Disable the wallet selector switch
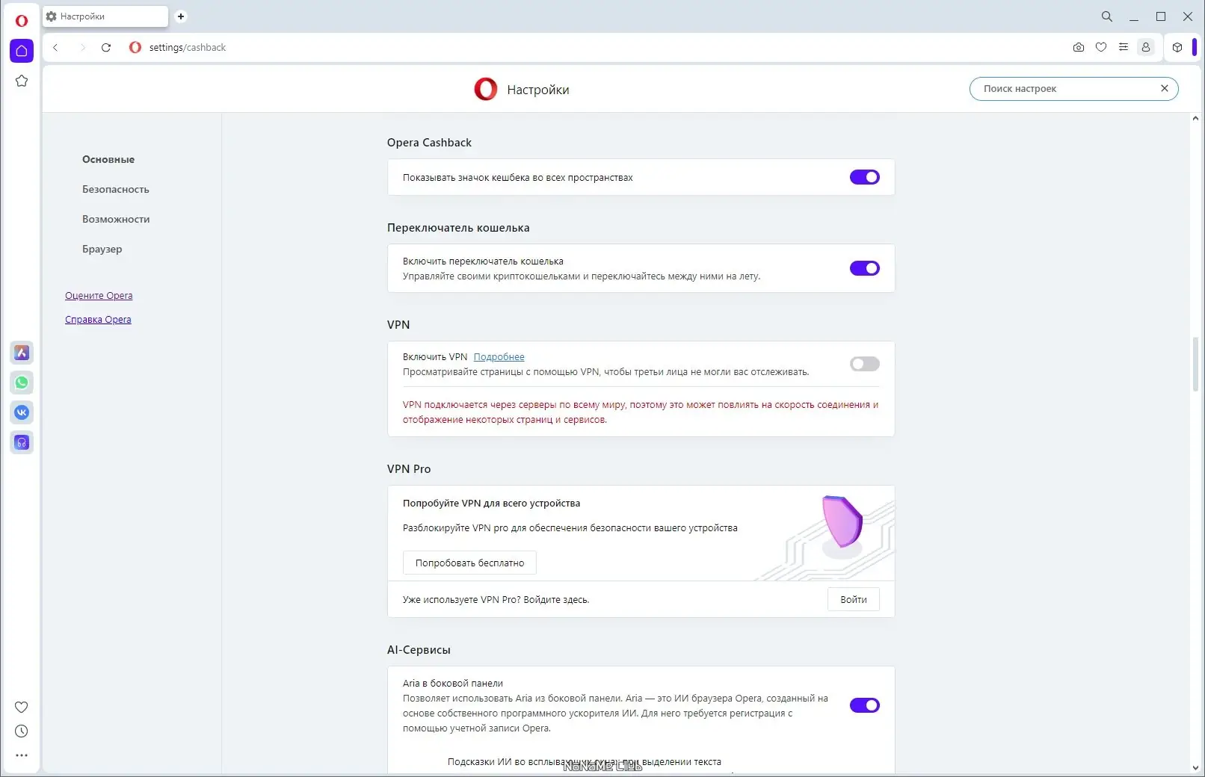 click(x=865, y=268)
